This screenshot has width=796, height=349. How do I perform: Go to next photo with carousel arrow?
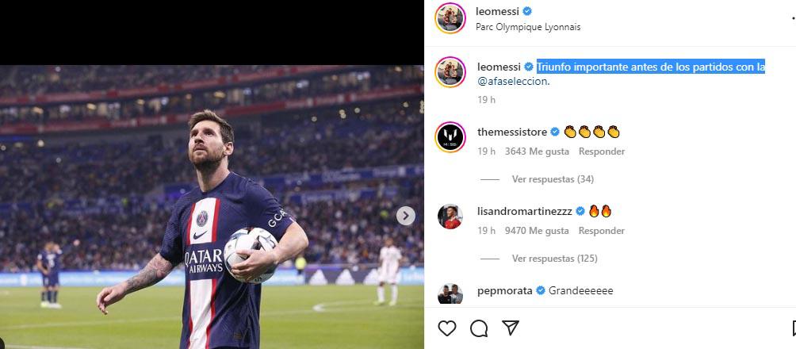pos(405,216)
